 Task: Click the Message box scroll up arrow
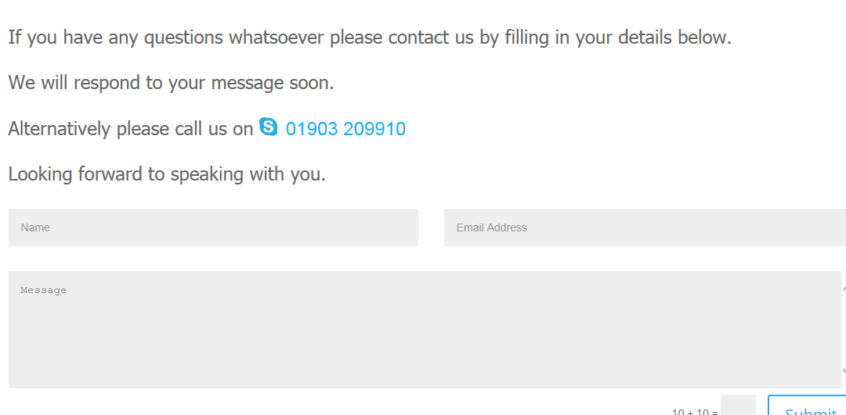[844, 288]
